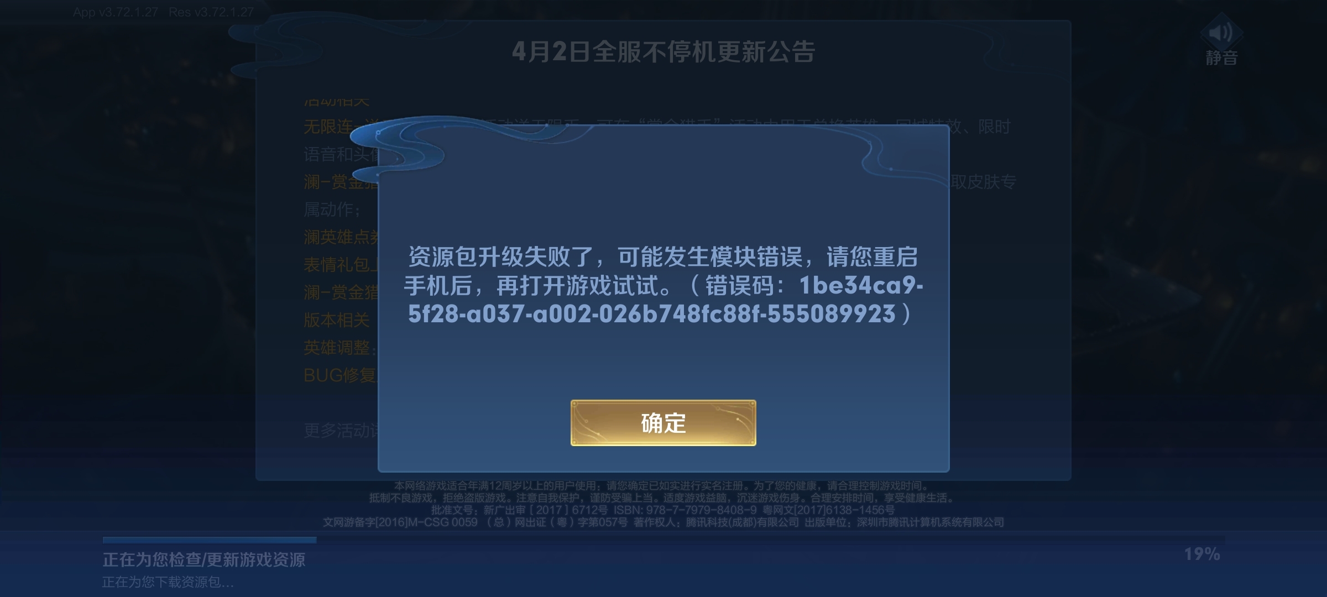The image size is (1327, 597).
Task: Click the 批准文号 ISBN legal notice line
Action: click(663, 510)
